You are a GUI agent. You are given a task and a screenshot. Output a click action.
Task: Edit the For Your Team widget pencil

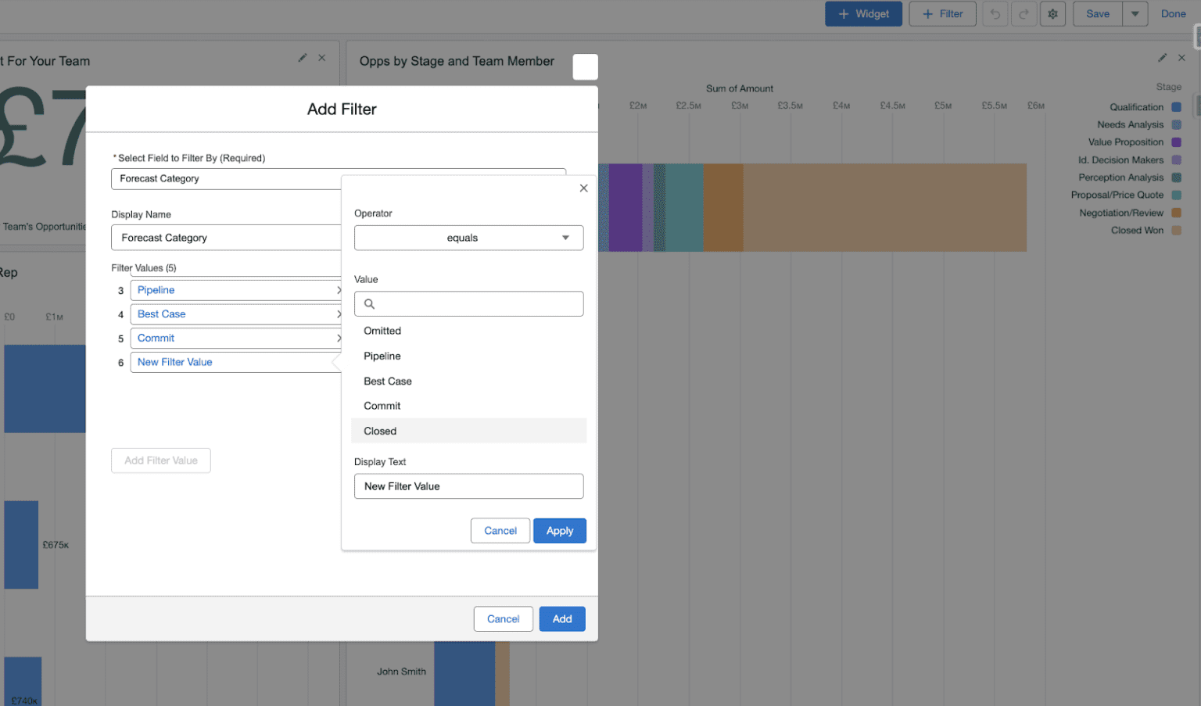point(302,58)
